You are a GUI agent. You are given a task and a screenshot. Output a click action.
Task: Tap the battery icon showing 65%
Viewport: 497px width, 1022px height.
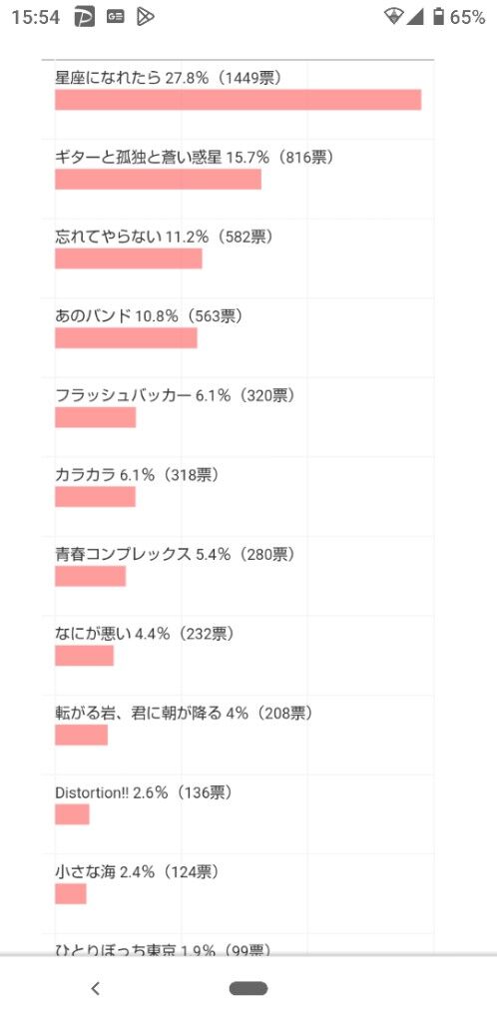[x=438, y=17]
